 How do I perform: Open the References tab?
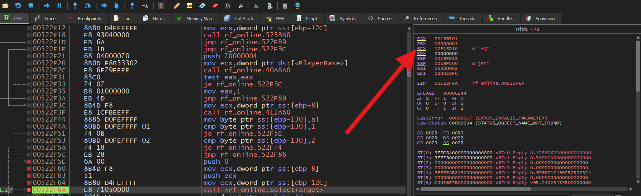[421, 19]
